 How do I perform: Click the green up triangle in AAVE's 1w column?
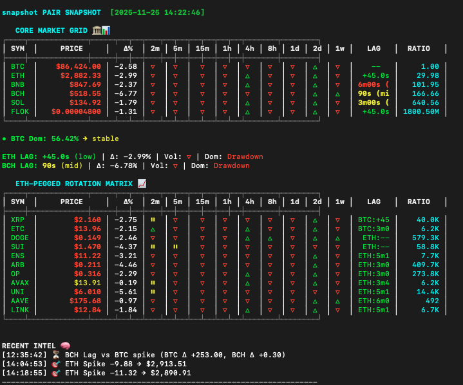coord(337,301)
